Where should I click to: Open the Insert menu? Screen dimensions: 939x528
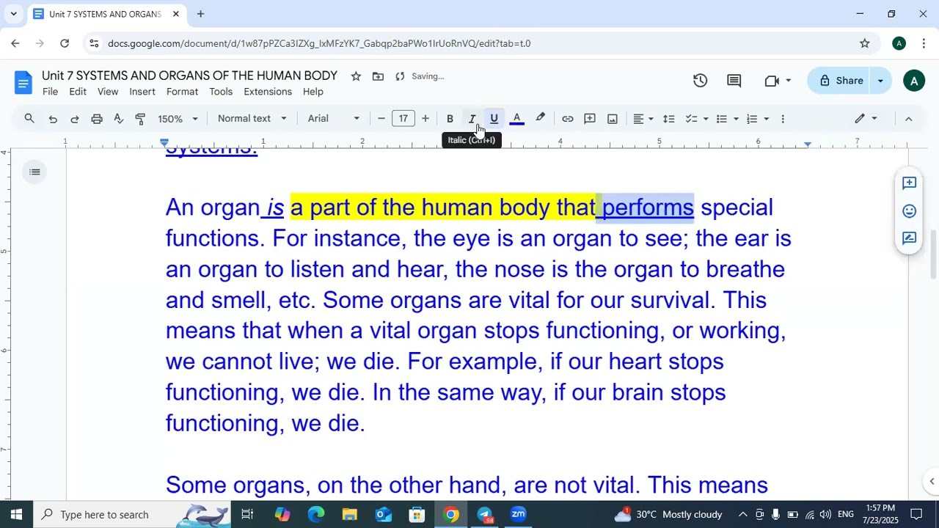pos(142,92)
